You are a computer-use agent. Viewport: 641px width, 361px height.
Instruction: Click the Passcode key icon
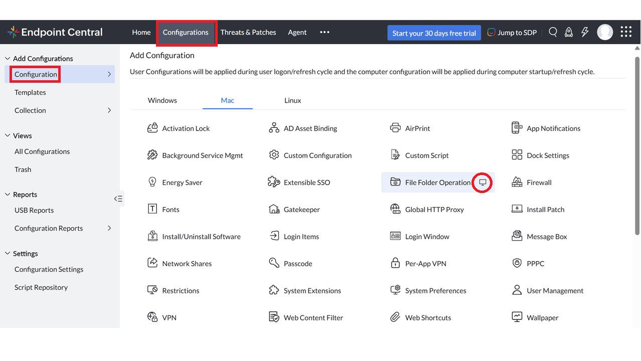coord(274,263)
